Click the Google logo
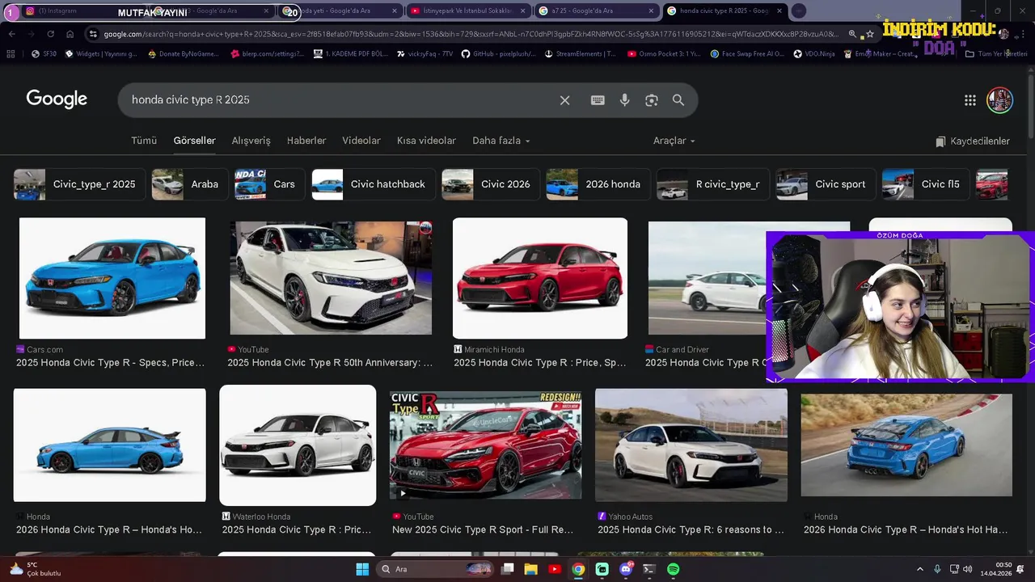1035x582 pixels. [57, 99]
